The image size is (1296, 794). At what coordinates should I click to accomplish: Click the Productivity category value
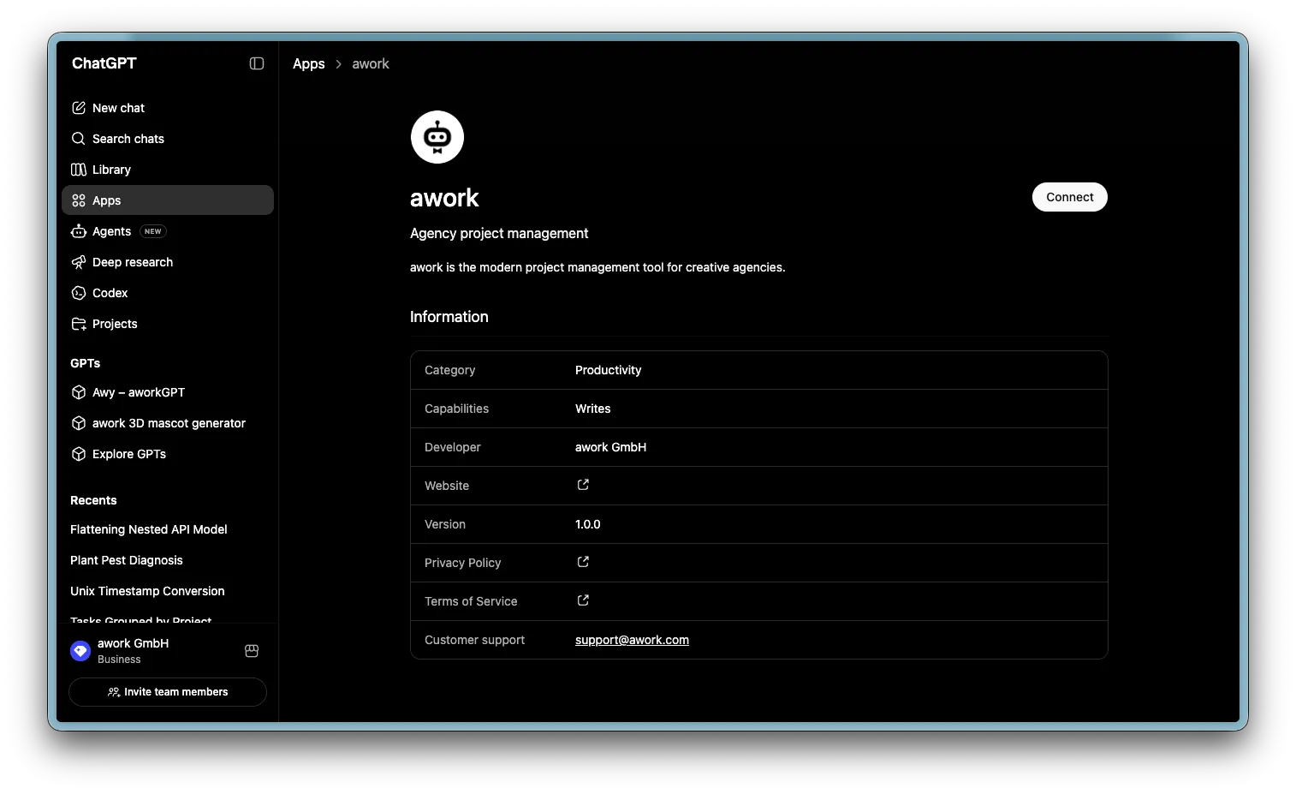coord(608,370)
